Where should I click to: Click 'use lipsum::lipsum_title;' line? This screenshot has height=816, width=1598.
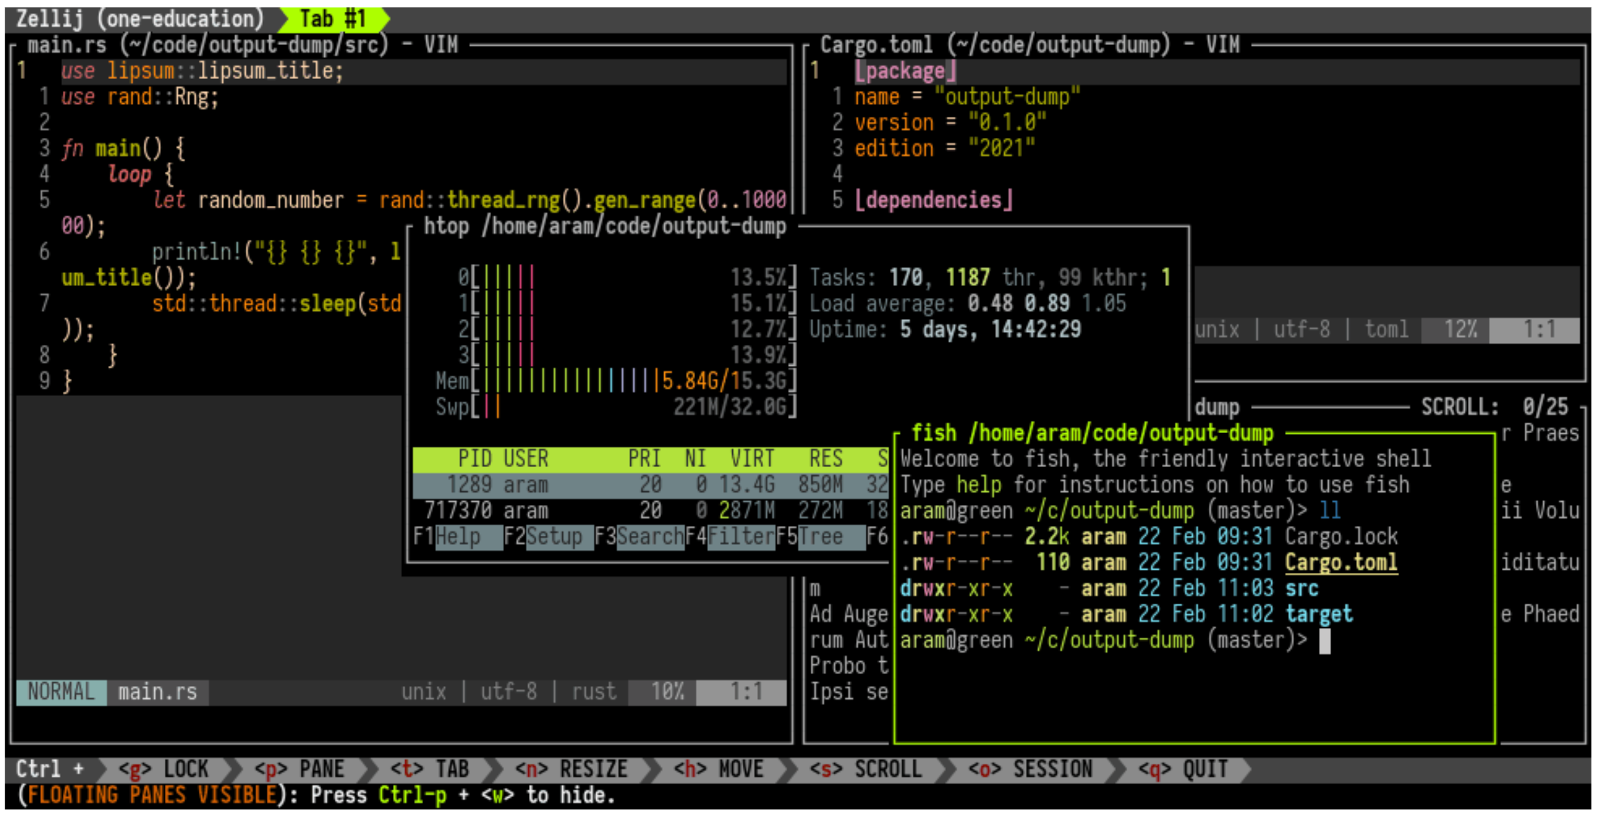click(x=202, y=71)
